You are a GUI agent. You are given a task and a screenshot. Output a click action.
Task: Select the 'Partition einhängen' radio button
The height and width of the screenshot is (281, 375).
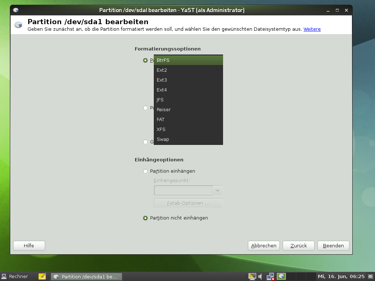[x=145, y=171]
